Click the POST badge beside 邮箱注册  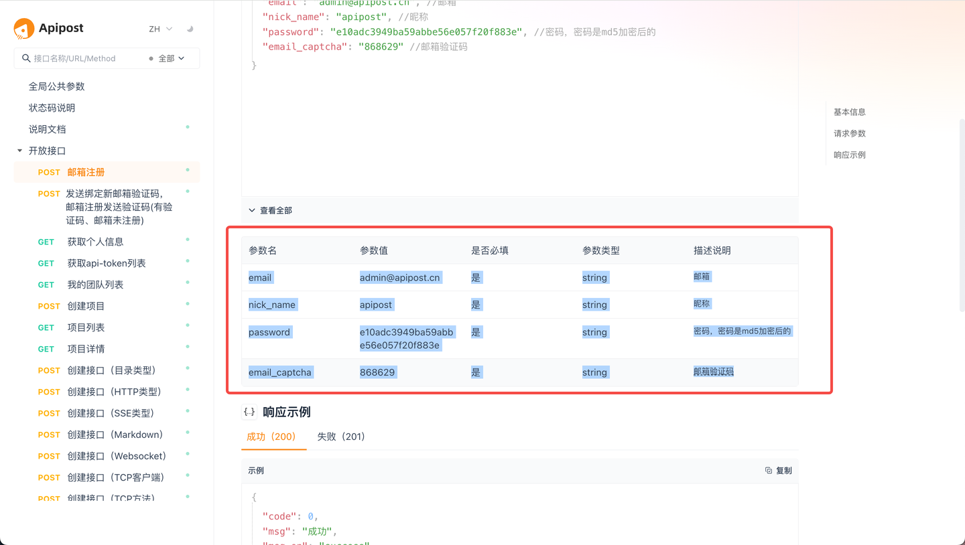[49, 172]
